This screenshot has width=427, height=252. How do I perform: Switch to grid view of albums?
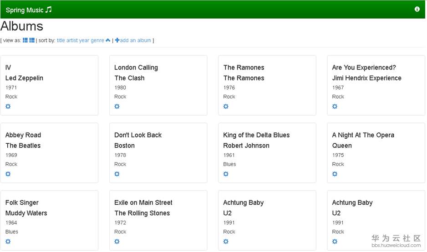[25, 40]
